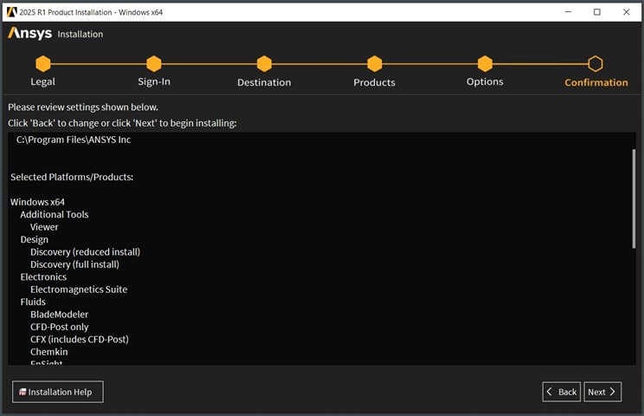Select Electromagnetics Suite entry
This screenshot has width=644, height=416.
point(79,289)
